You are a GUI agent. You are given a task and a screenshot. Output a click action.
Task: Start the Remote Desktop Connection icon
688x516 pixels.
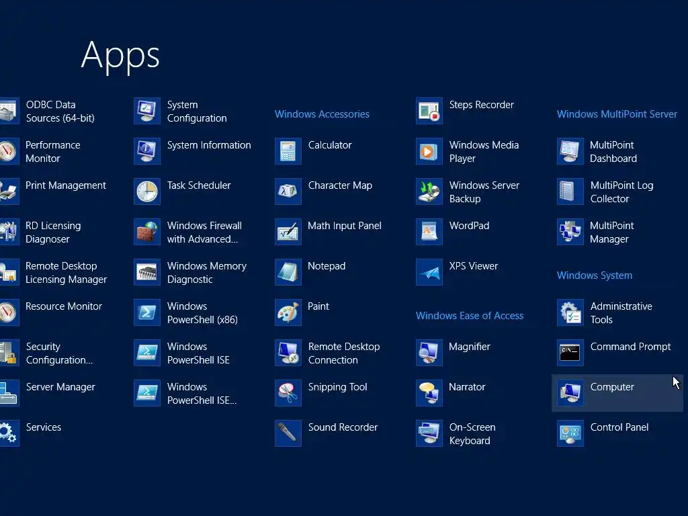[x=288, y=353]
